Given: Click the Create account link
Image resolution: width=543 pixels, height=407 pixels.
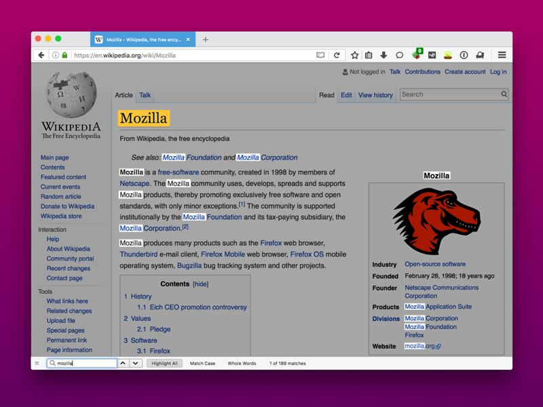Looking at the screenshot, I should (465, 72).
